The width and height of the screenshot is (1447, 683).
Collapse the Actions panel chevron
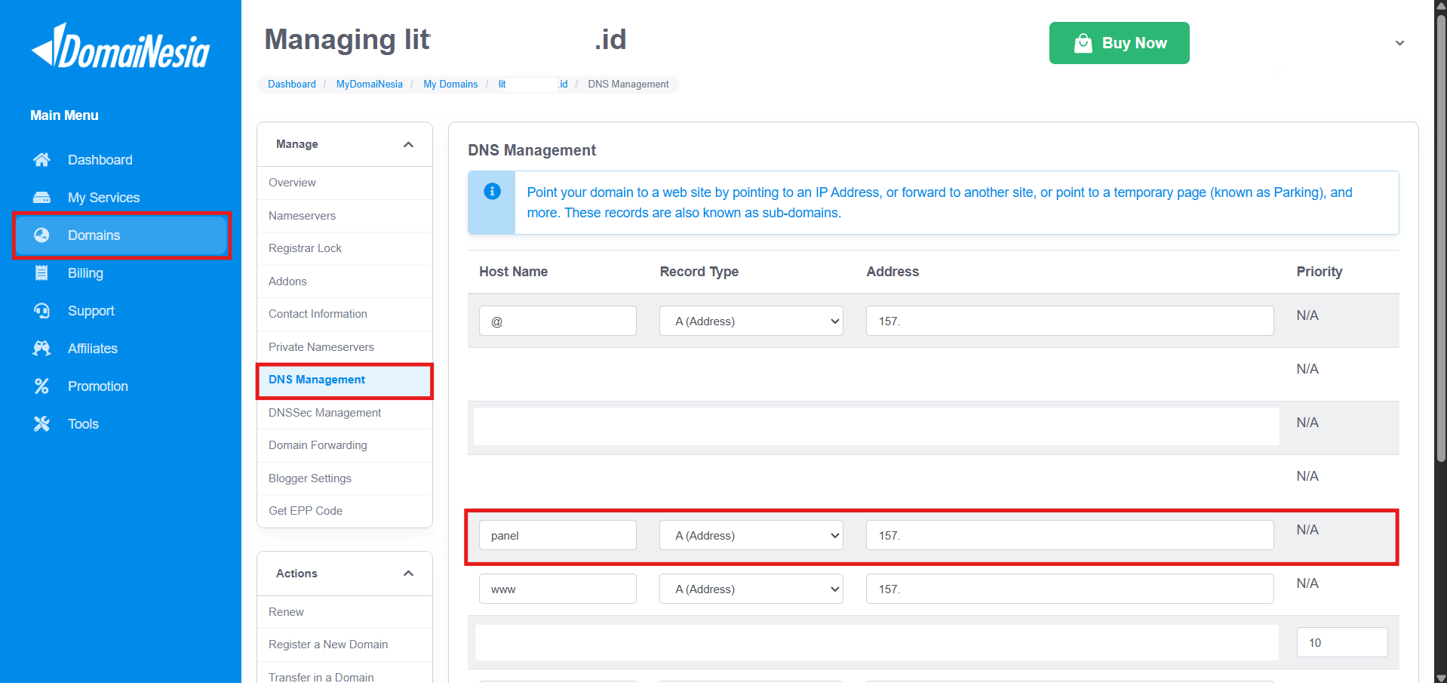[x=408, y=574]
